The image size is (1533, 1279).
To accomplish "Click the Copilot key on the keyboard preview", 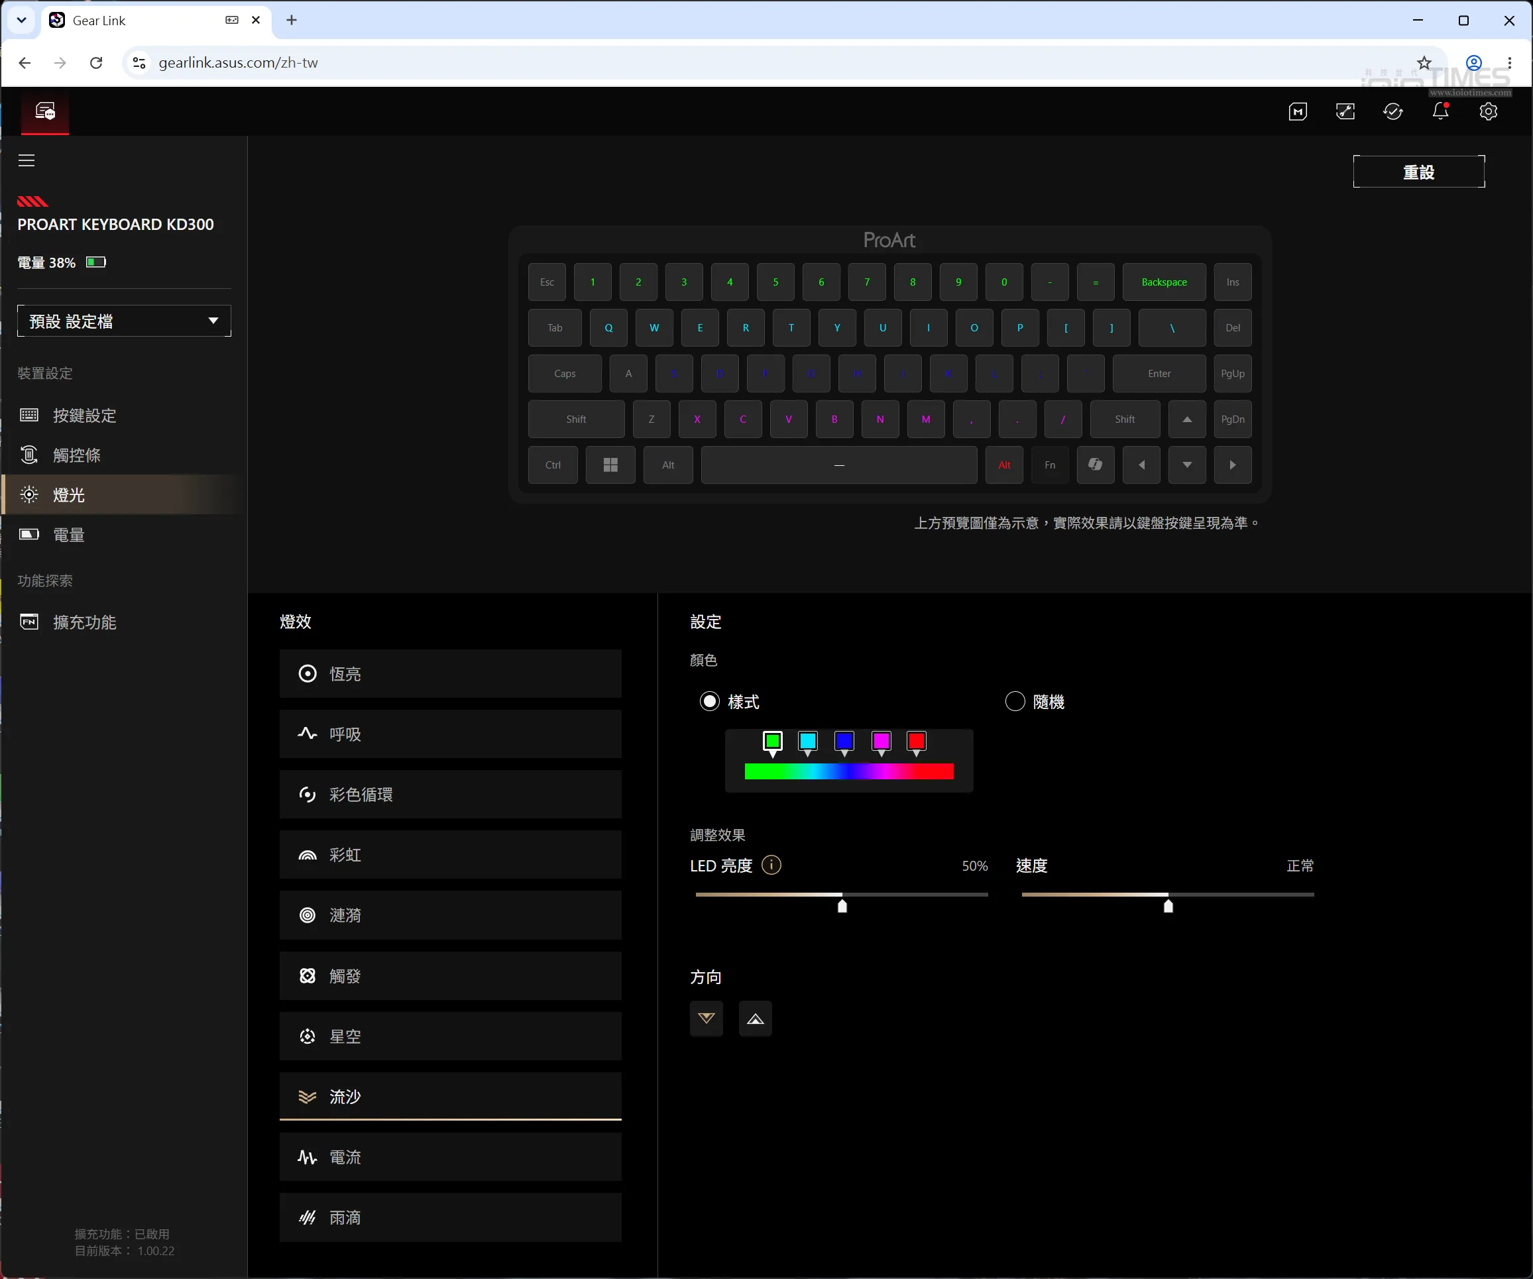I will pos(1095,465).
